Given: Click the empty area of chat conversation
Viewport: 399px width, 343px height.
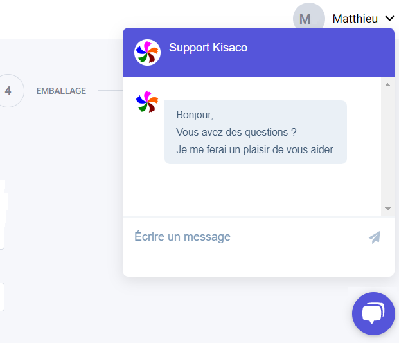Looking at the screenshot, I should 252,190.
